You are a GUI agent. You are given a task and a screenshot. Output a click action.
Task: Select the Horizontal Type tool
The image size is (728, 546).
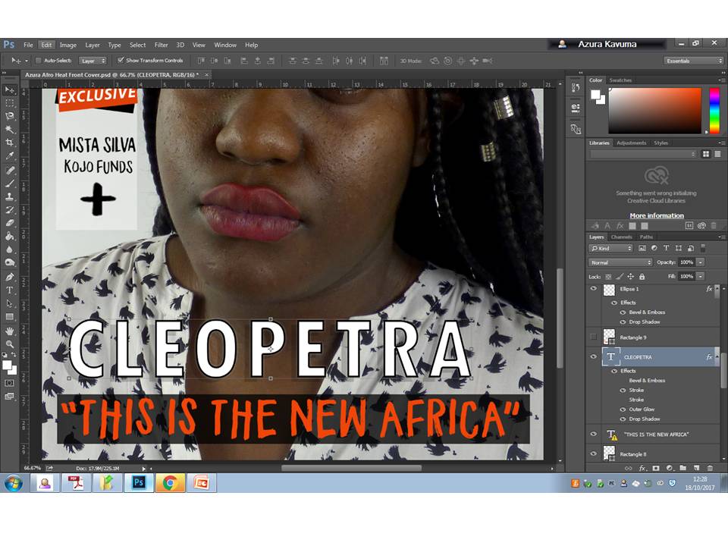pyautogui.click(x=9, y=290)
